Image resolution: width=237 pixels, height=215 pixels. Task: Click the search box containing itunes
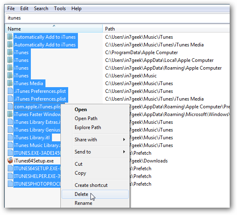tap(117, 18)
